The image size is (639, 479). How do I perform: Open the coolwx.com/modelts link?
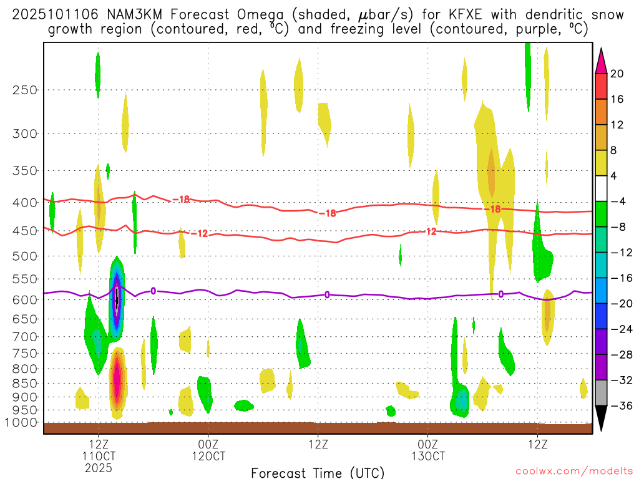(574, 472)
